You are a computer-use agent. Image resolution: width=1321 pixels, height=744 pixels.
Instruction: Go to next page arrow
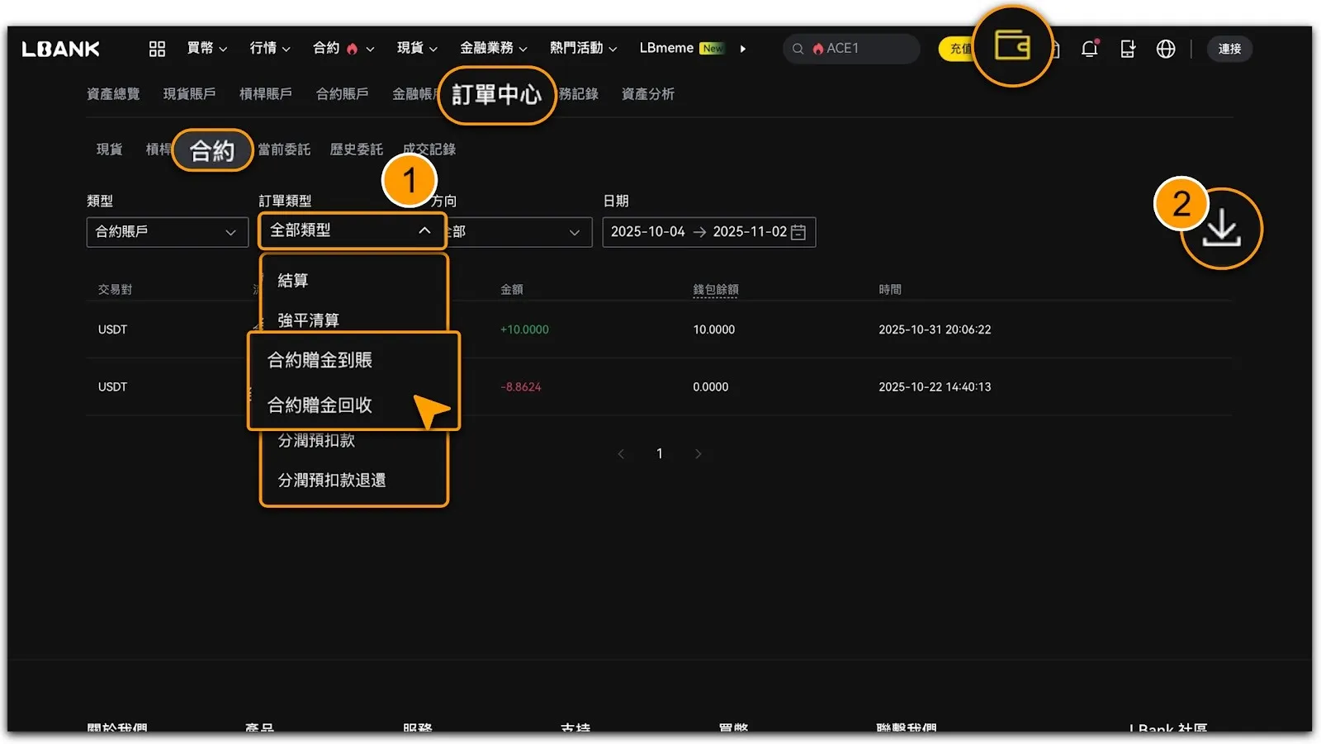tap(698, 453)
